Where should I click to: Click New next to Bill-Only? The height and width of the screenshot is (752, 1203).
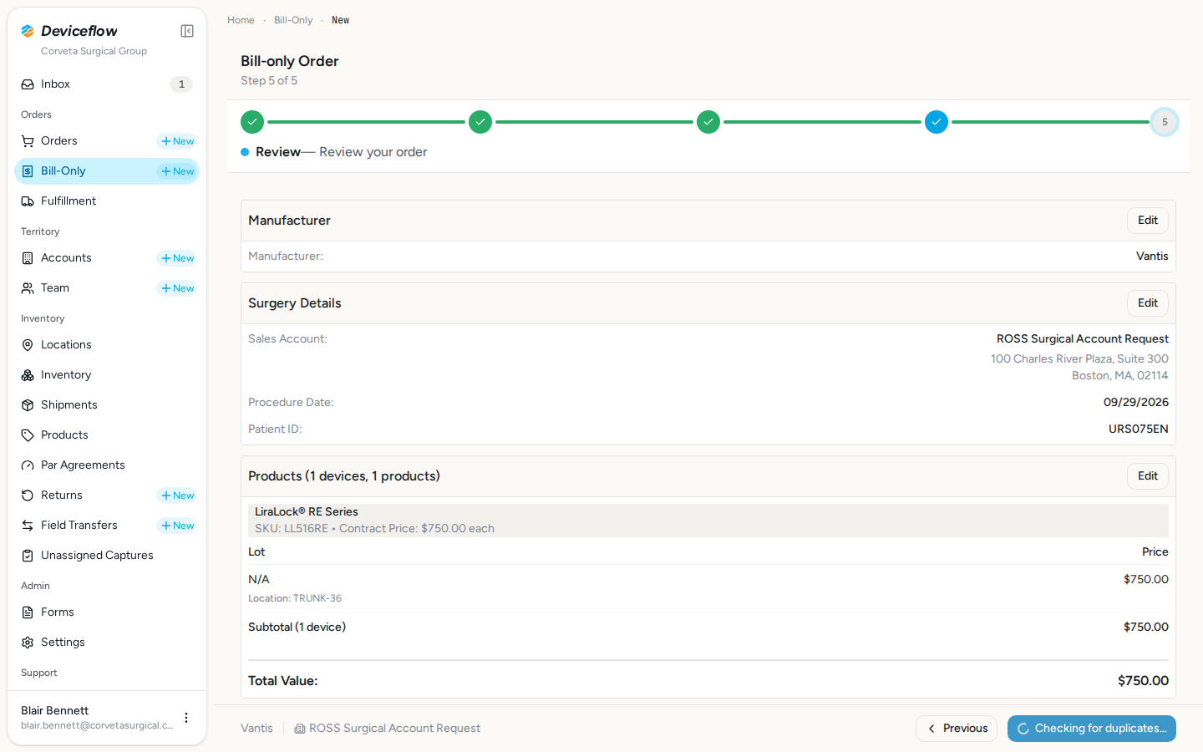pos(177,171)
